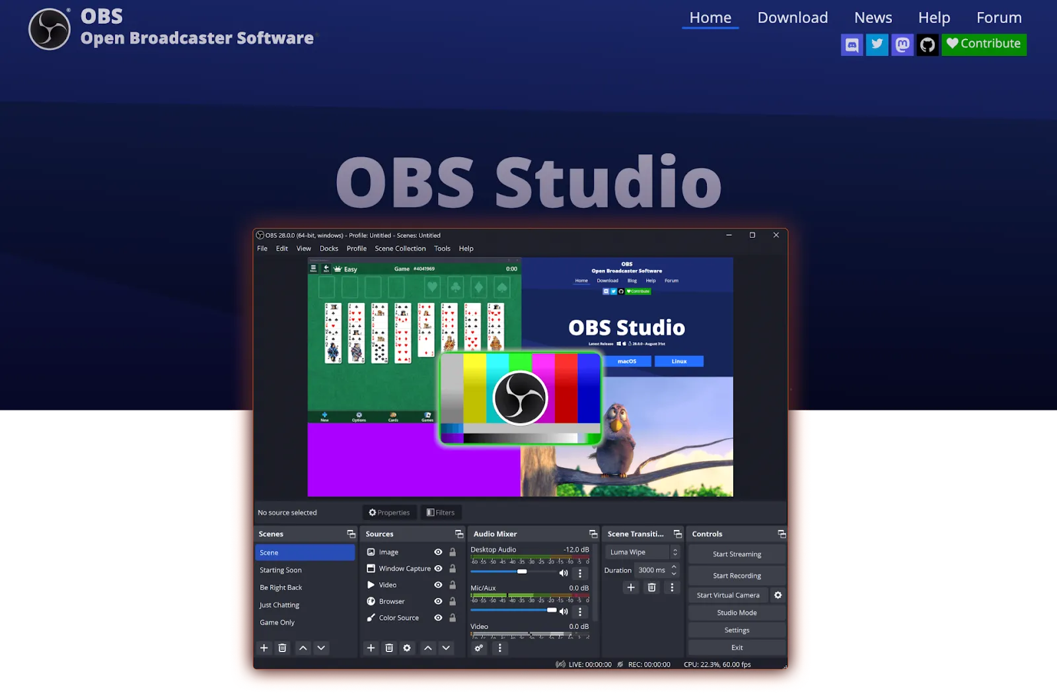
Task: Move source down arrow
Action: coord(446,648)
